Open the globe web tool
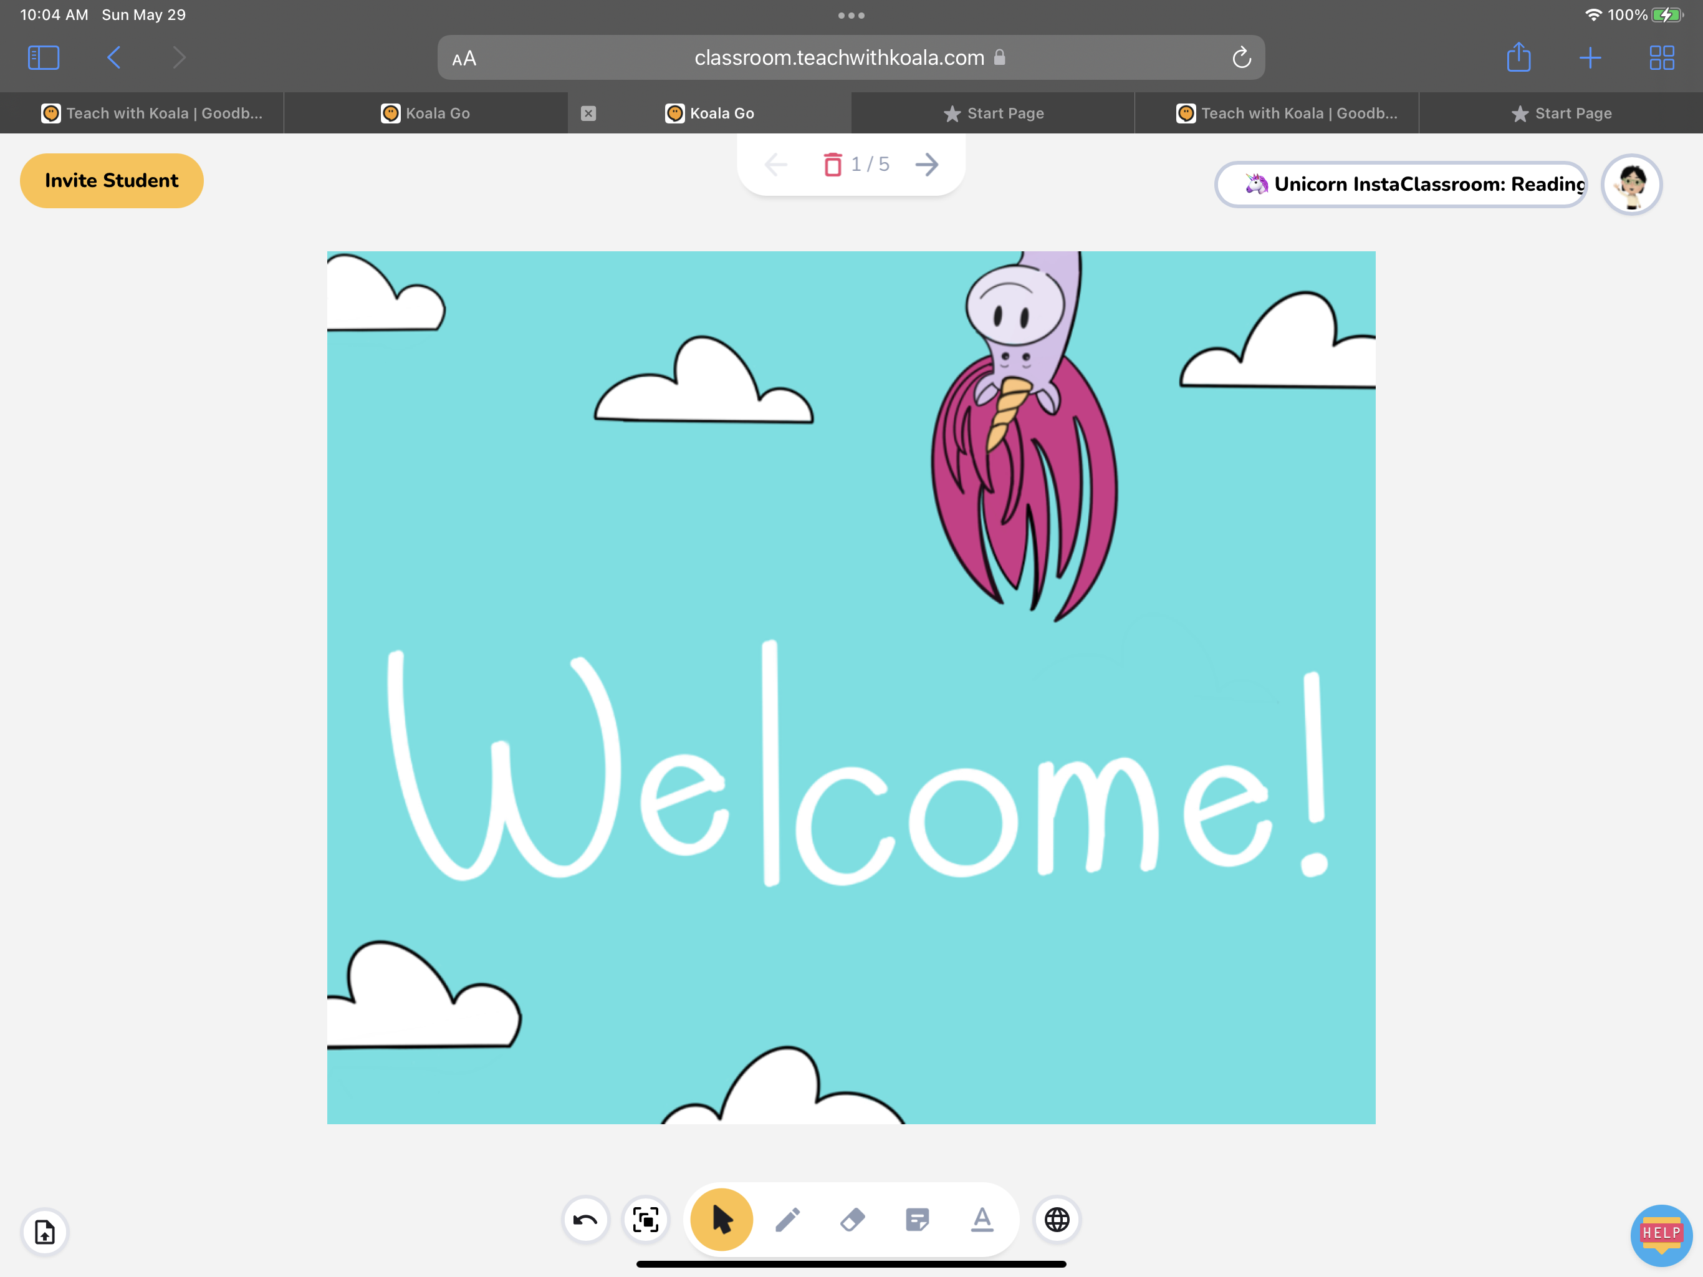Image resolution: width=1703 pixels, height=1277 pixels. [1057, 1219]
